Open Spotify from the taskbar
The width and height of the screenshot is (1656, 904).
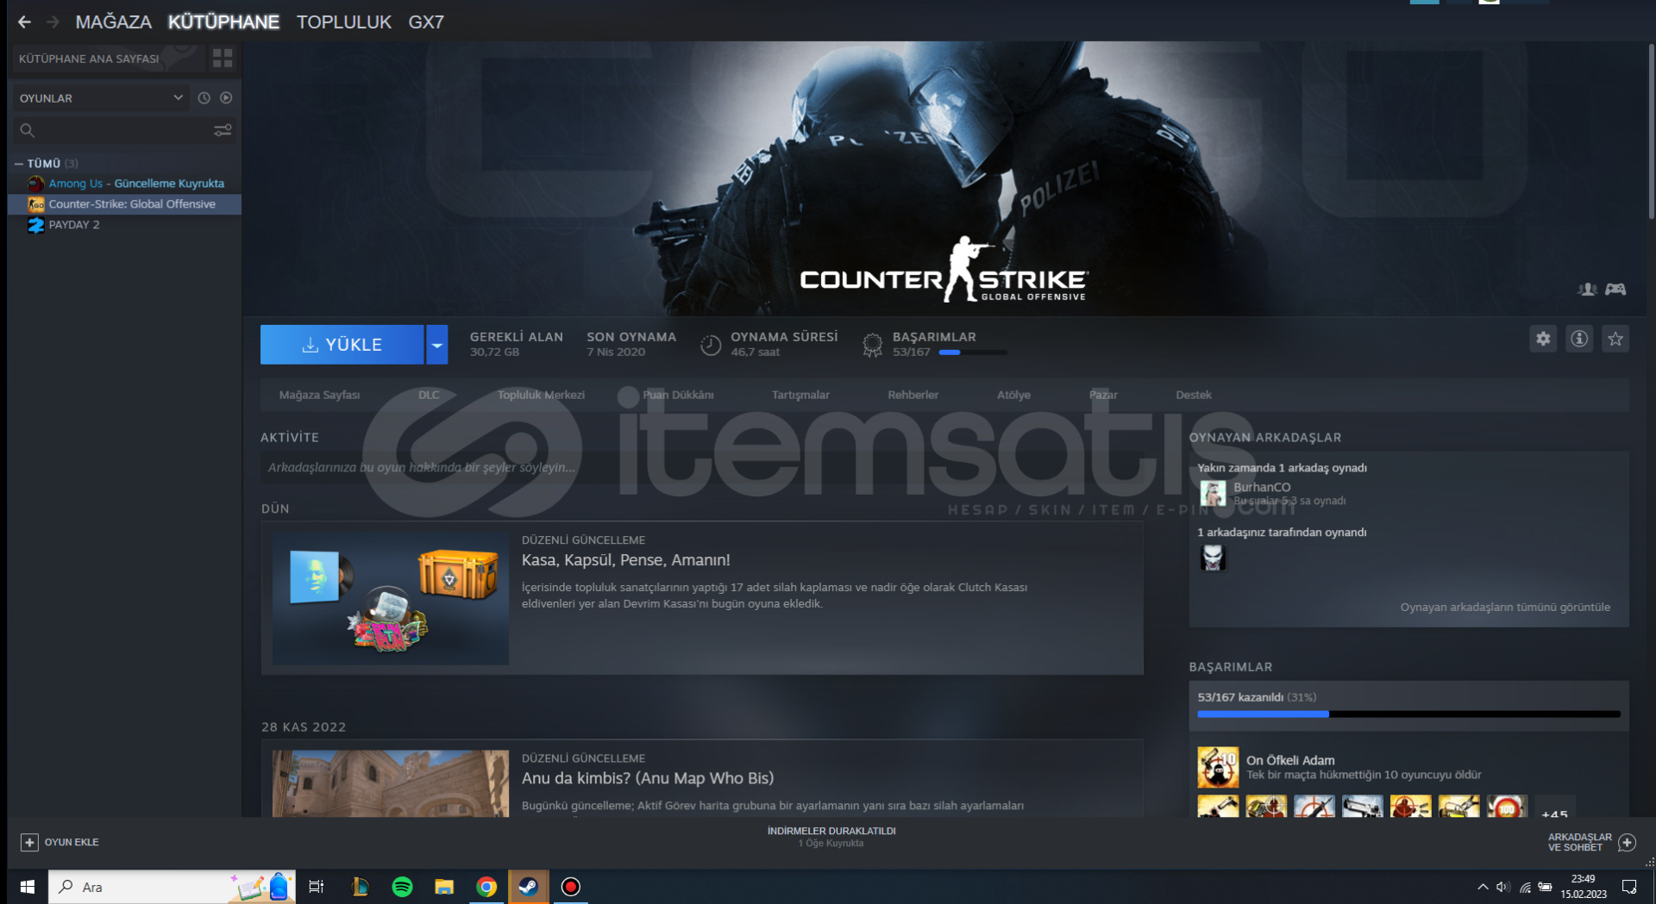click(x=402, y=887)
